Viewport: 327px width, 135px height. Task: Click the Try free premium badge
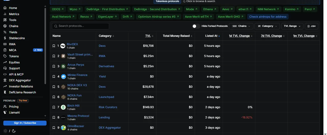click(23, 101)
